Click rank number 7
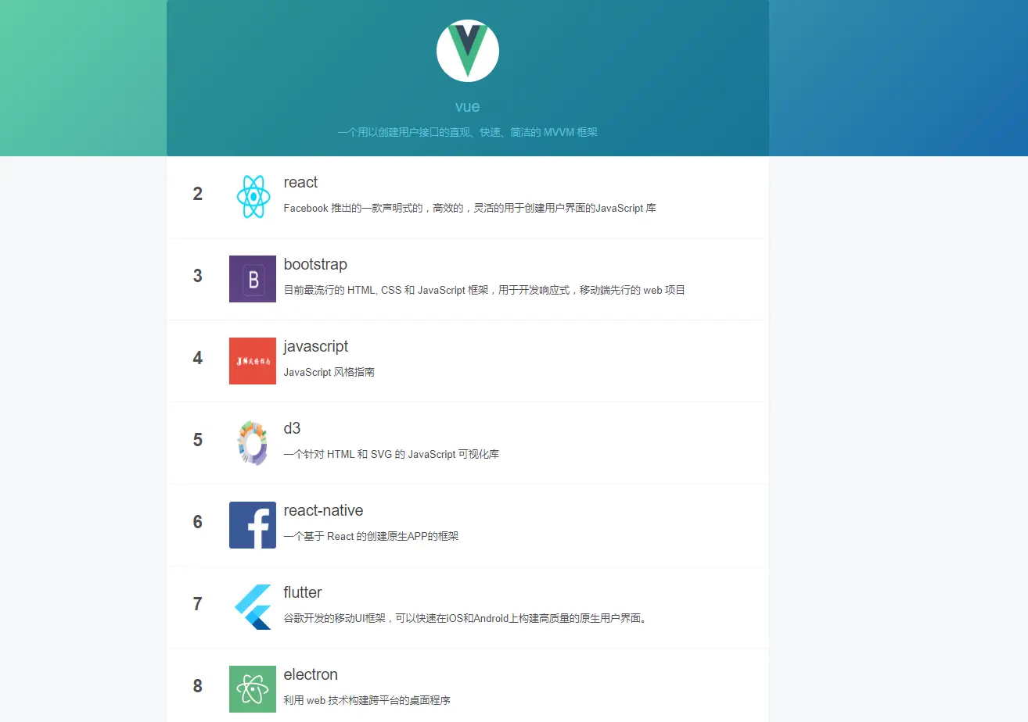1028x722 pixels. click(198, 604)
